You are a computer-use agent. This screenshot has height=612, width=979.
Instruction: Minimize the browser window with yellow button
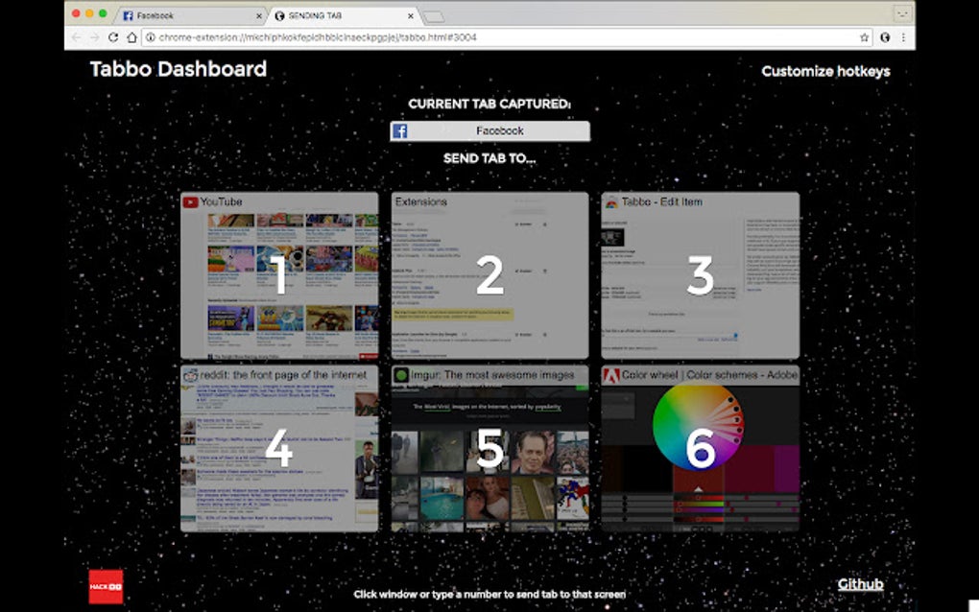click(89, 13)
